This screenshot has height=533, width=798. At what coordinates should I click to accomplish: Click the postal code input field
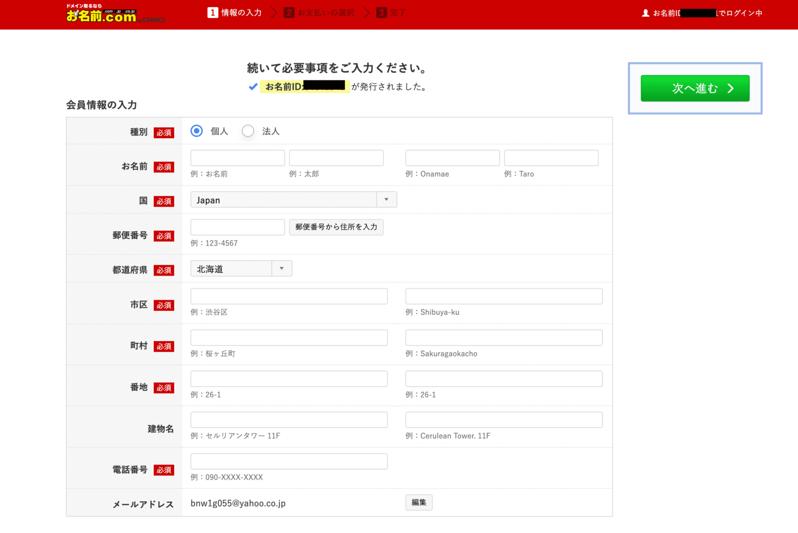coord(237,227)
